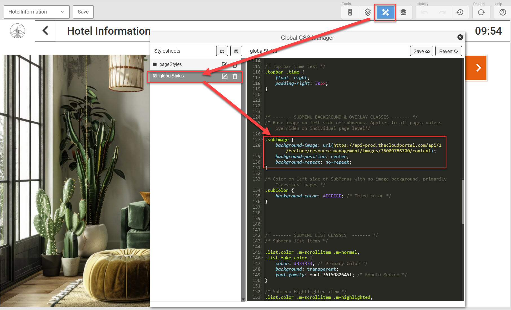Image resolution: width=511 pixels, height=310 pixels.
Task: Open the remote control tool
Action: (x=350, y=12)
